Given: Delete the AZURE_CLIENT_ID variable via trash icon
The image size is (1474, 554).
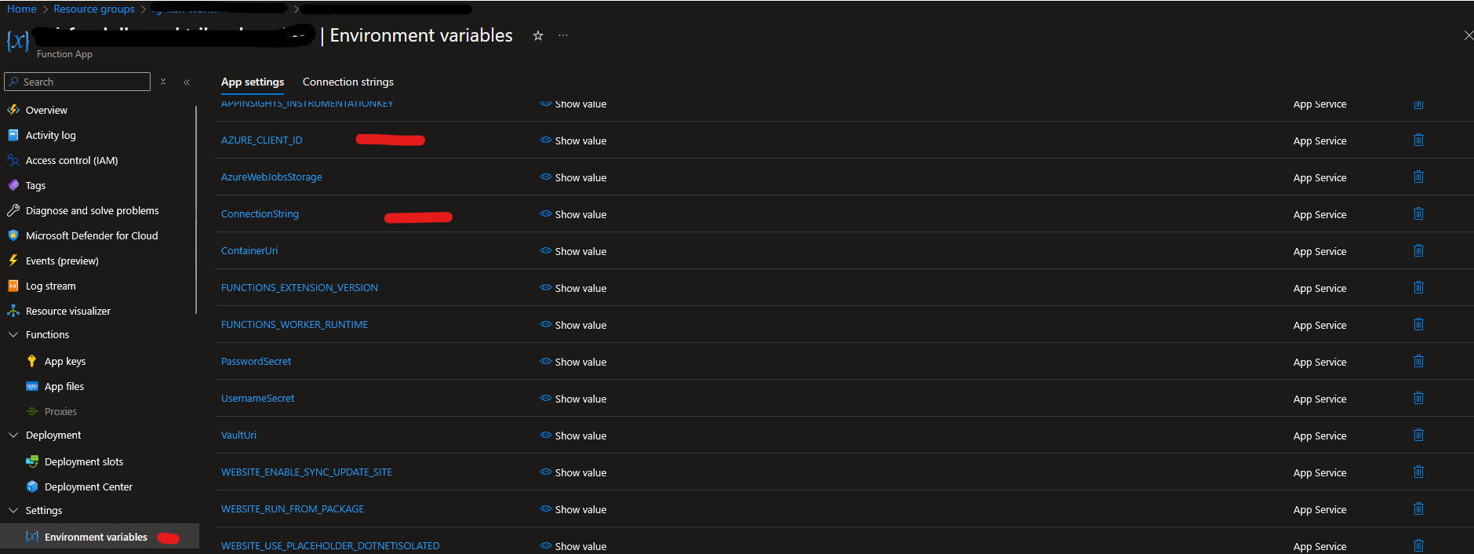Looking at the screenshot, I should [1418, 140].
